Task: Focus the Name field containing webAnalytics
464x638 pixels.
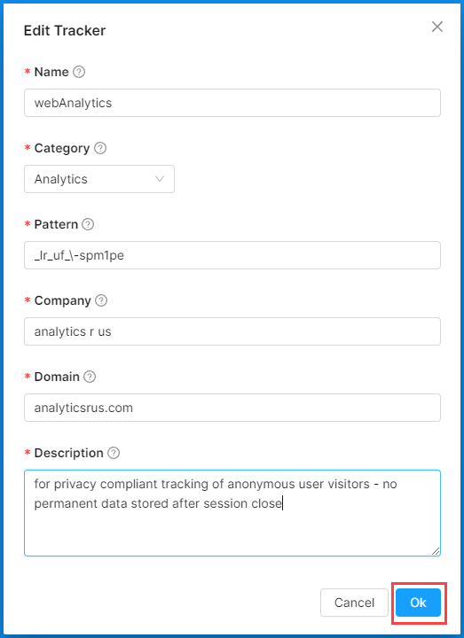Action: pyautogui.click(x=232, y=103)
